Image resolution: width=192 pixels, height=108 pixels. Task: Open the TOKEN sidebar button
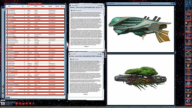[188, 96]
